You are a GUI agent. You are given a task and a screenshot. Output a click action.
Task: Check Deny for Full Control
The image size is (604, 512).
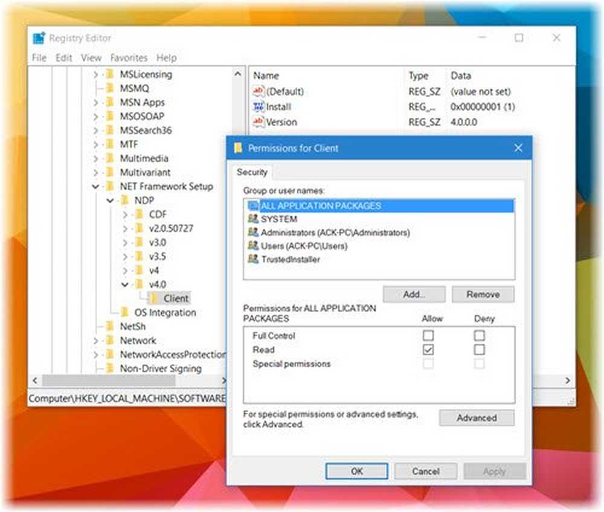[x=479, y=336]
